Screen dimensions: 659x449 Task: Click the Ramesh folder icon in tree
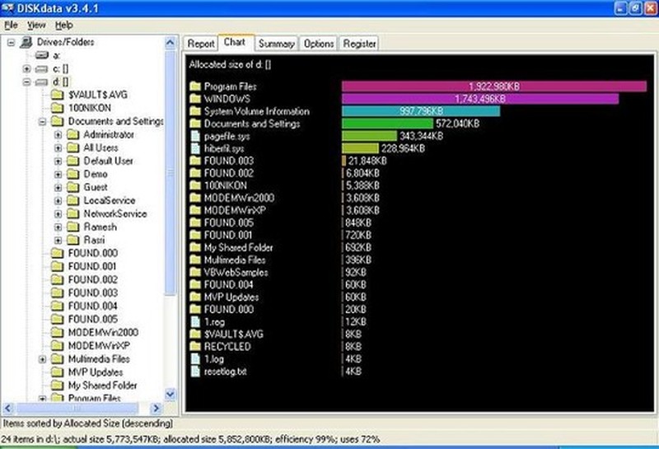click(x=73, y=227)
